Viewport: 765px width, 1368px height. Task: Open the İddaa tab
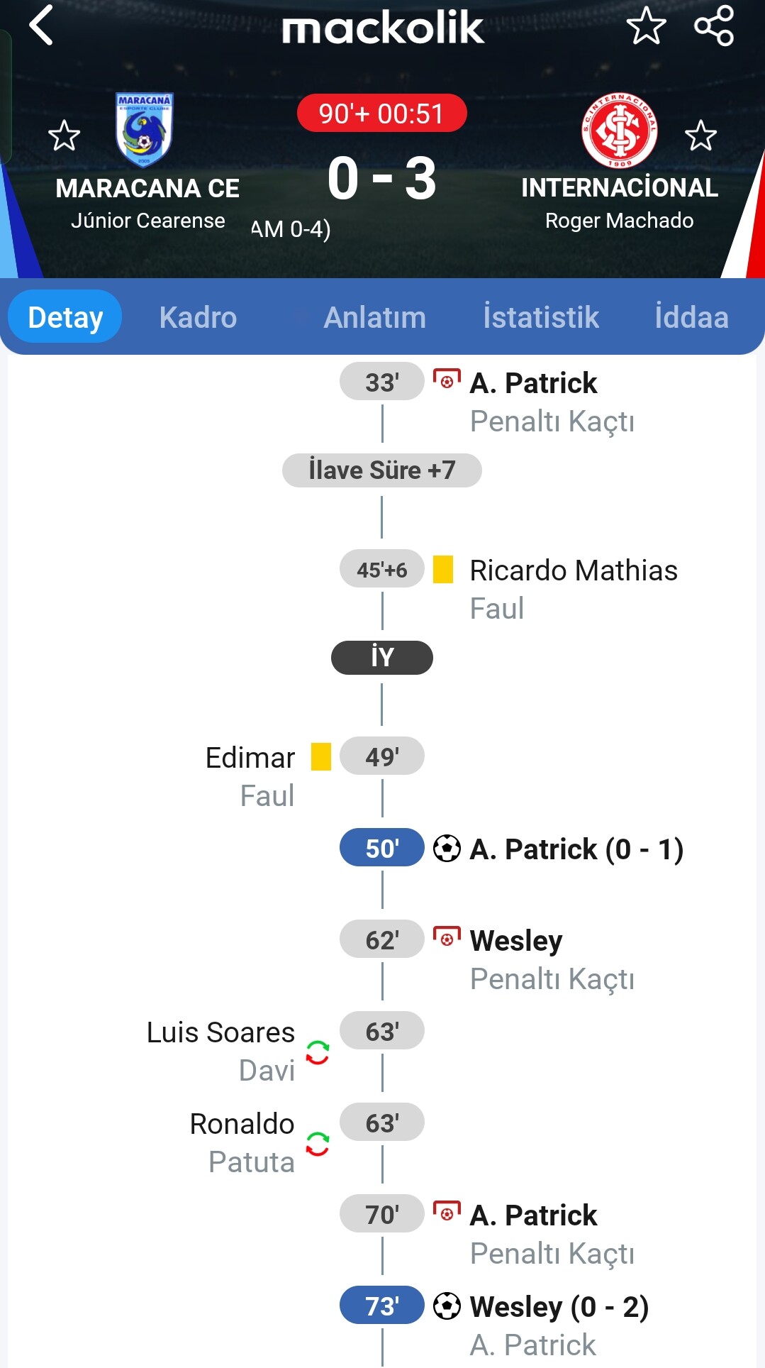point(691,317)
